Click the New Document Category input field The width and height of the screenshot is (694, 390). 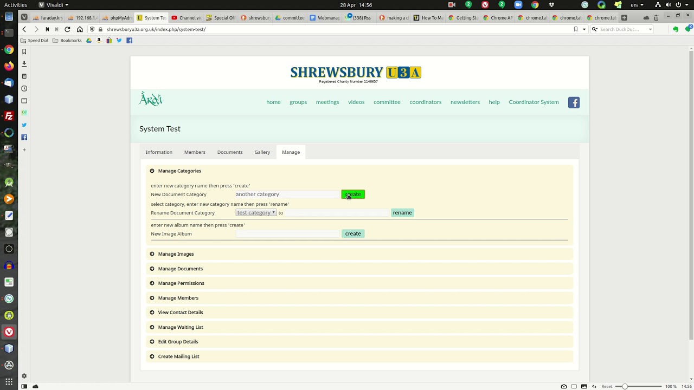pos(287,194)
